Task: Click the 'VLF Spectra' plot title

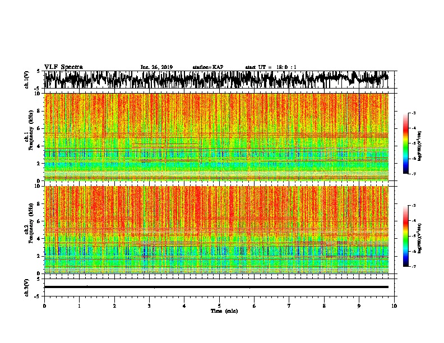Action: coord(63,67)
